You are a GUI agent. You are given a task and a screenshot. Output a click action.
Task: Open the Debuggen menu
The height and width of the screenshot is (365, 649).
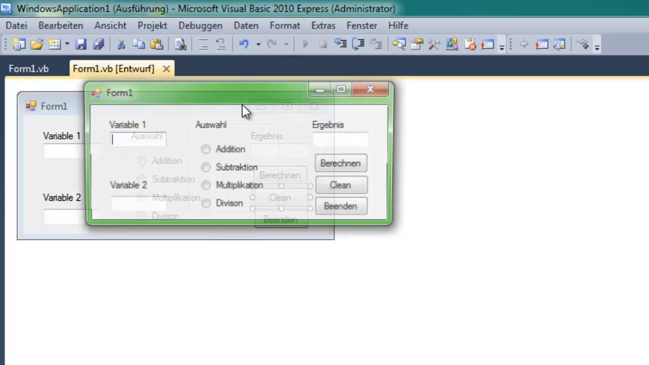coord(200,25)
